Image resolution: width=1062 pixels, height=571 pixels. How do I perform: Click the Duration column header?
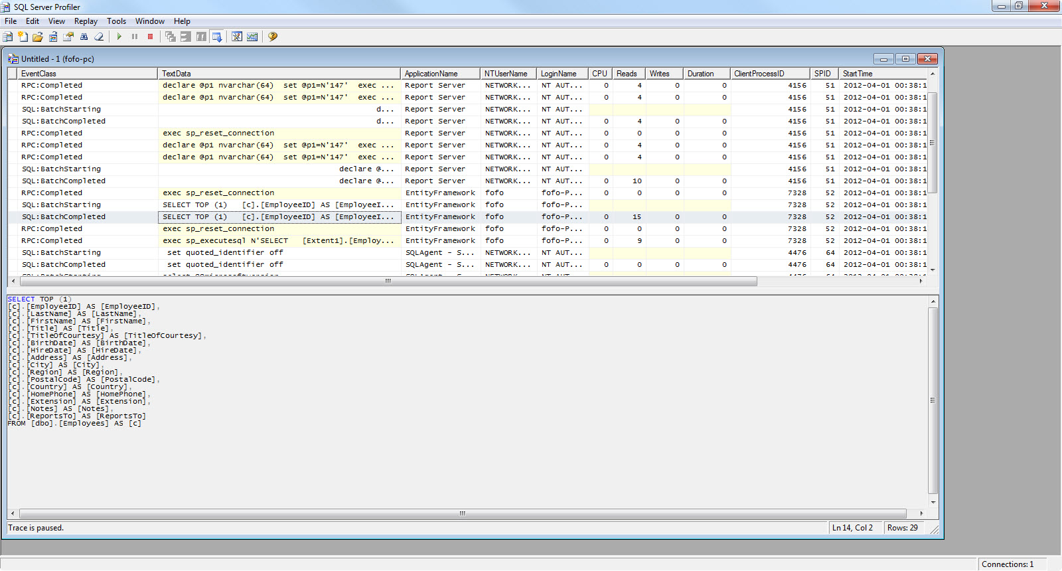pyautogui.click(x=707, y=74)
